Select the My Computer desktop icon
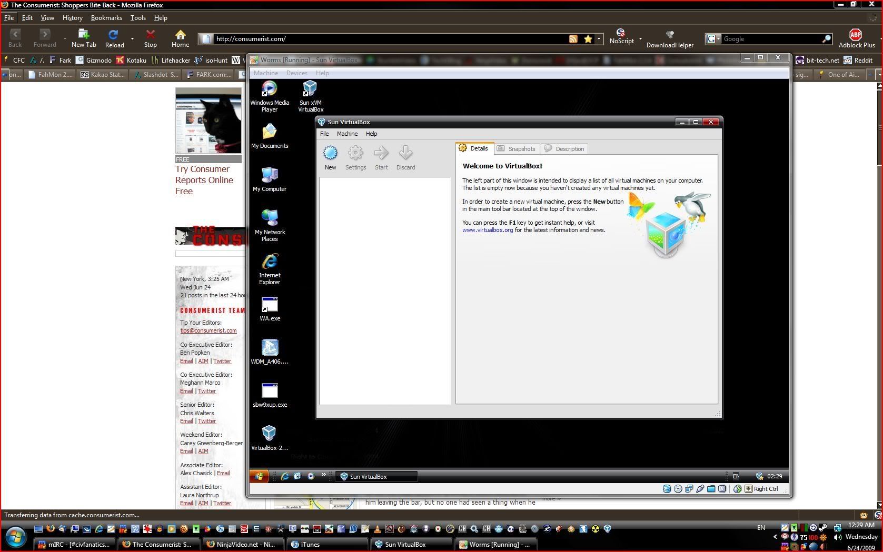The width and height of the screenshot is (883, 552). (x=269, y=179)
